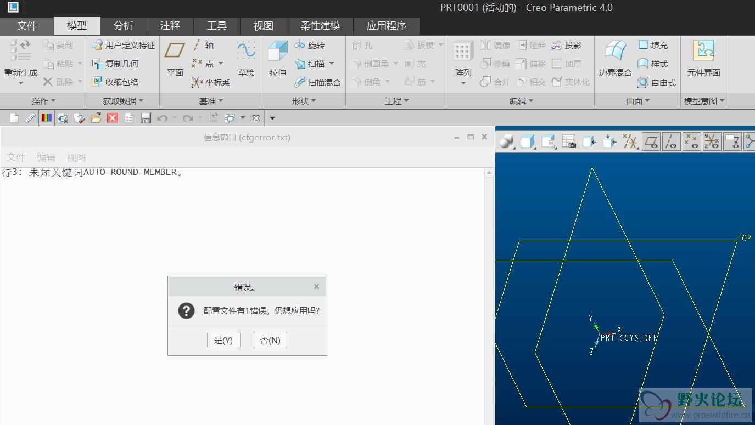
Task: Select the 旋转 (Revolve) tool
Action: [x=309, y=45]
